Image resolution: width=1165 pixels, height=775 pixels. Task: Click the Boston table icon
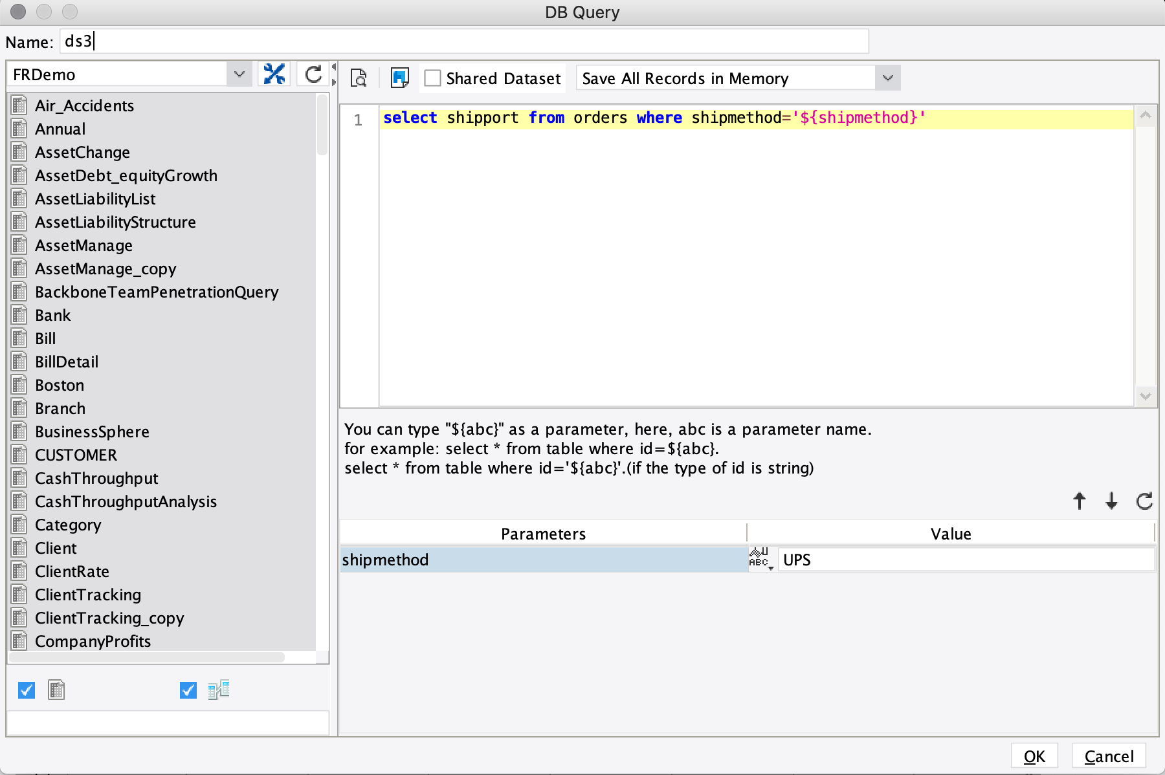(19, 385)
